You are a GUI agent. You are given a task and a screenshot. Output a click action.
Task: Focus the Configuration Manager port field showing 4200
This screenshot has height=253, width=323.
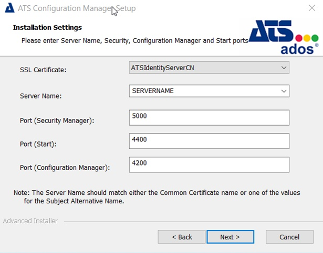(x=209, y=164)
